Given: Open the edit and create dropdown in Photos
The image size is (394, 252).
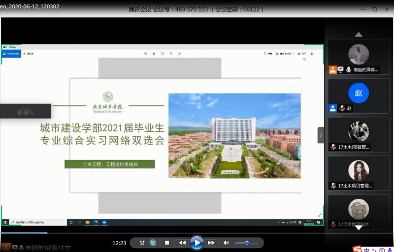Looking at the screenshot, I should point(285,54).
